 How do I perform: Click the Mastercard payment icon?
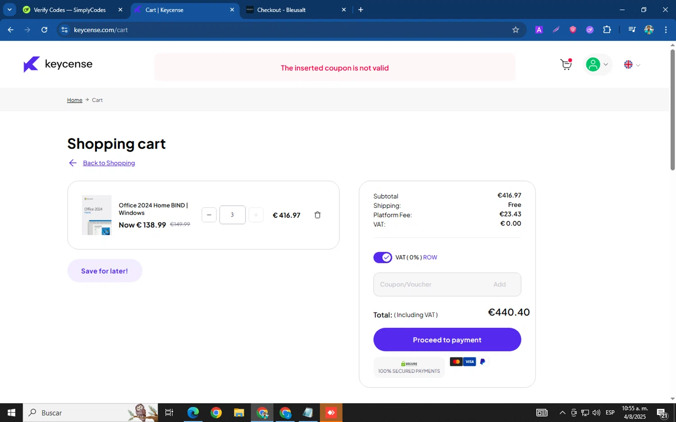pos(456,362)
